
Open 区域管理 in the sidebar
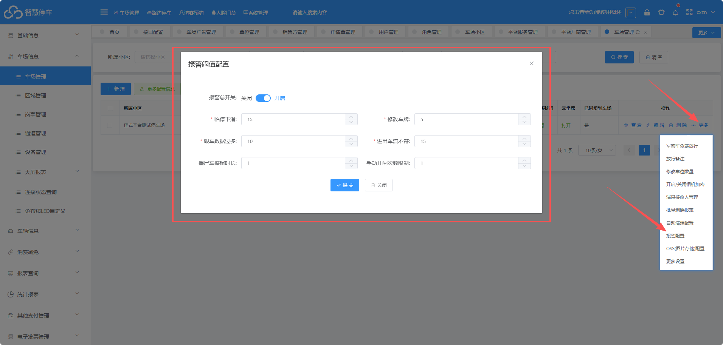[45, 95]
